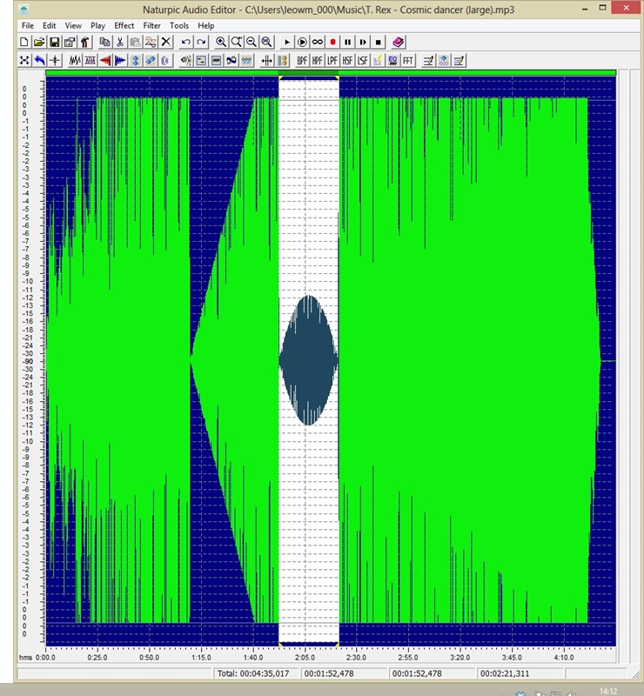Viewport: 644px width, 696px height.
Task: Open the File menu
Action: point(28,26)
